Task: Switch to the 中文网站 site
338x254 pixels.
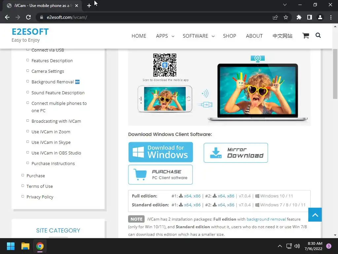Action: pyautogui.click(x=283, y=36)
